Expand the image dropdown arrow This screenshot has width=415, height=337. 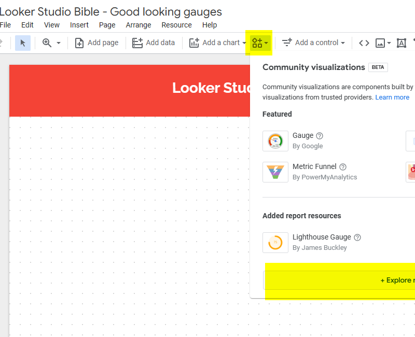pos(389,43)
